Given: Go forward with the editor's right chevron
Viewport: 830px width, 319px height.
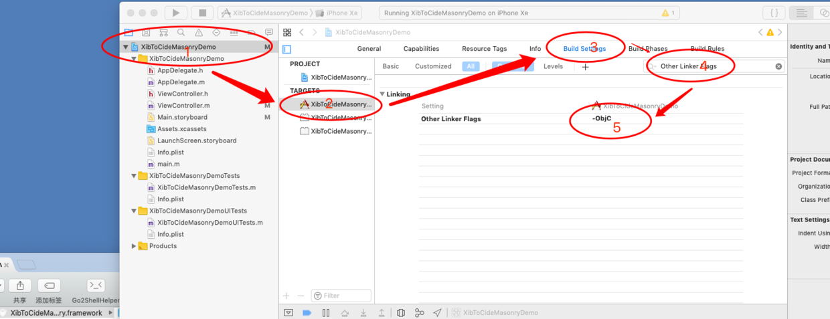Looking at the screenshot, I should click(x=315, y=32).
